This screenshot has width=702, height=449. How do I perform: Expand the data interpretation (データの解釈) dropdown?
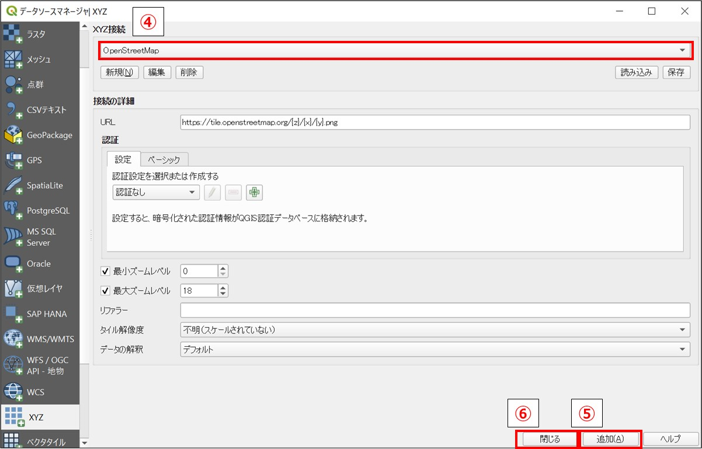pos(435,349)
